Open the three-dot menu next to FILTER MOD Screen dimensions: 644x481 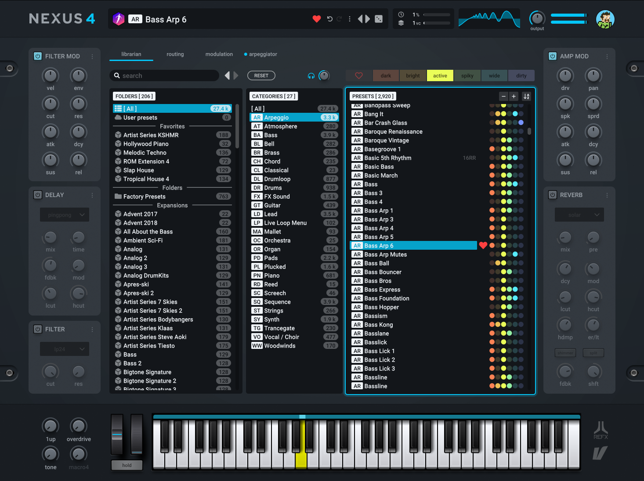(92, 56)
